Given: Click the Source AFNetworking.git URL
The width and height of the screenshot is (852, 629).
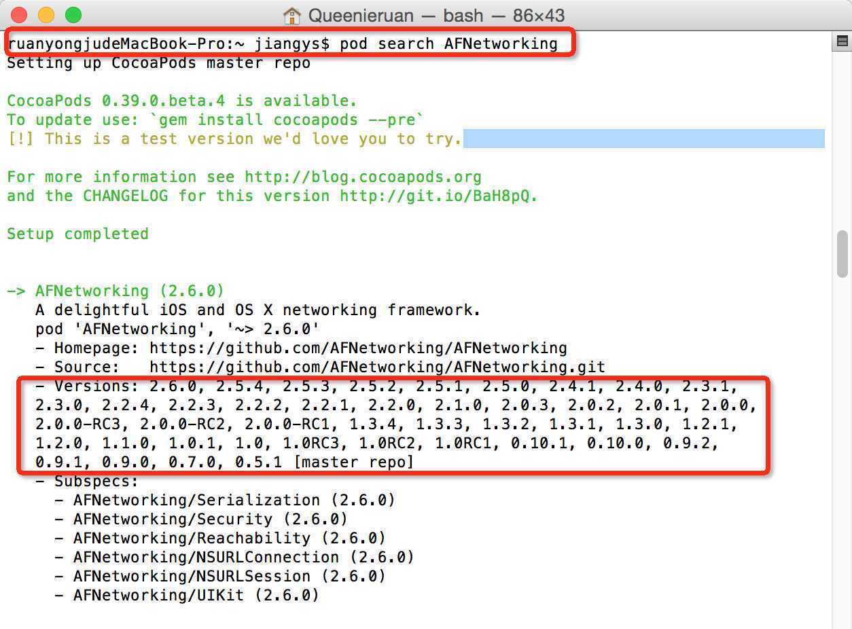Looking at the screenshot, I should (x=378, y=367).
